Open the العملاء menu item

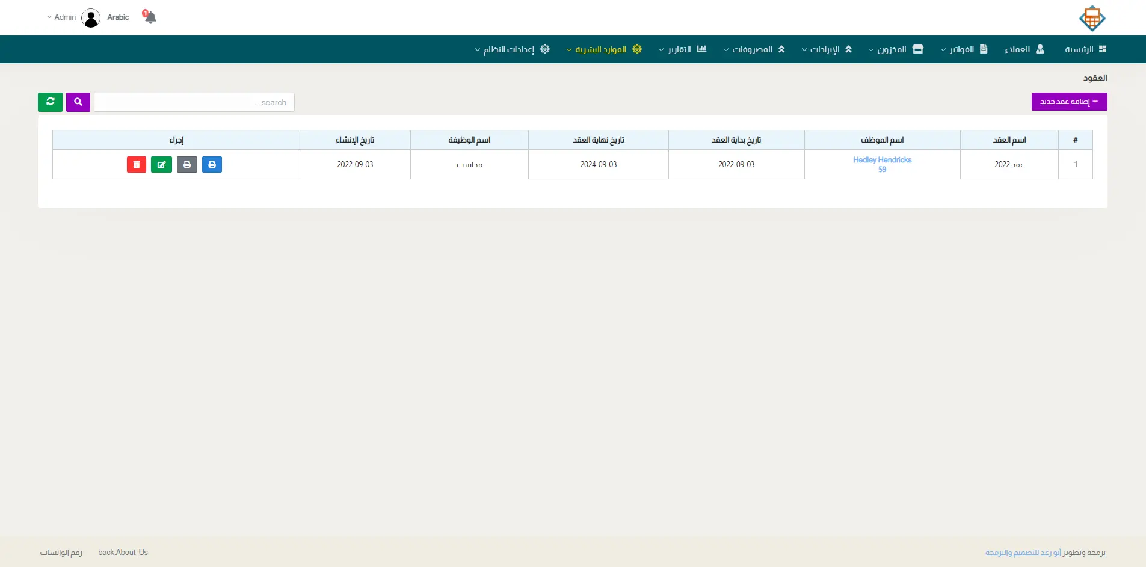[1024, 49]
